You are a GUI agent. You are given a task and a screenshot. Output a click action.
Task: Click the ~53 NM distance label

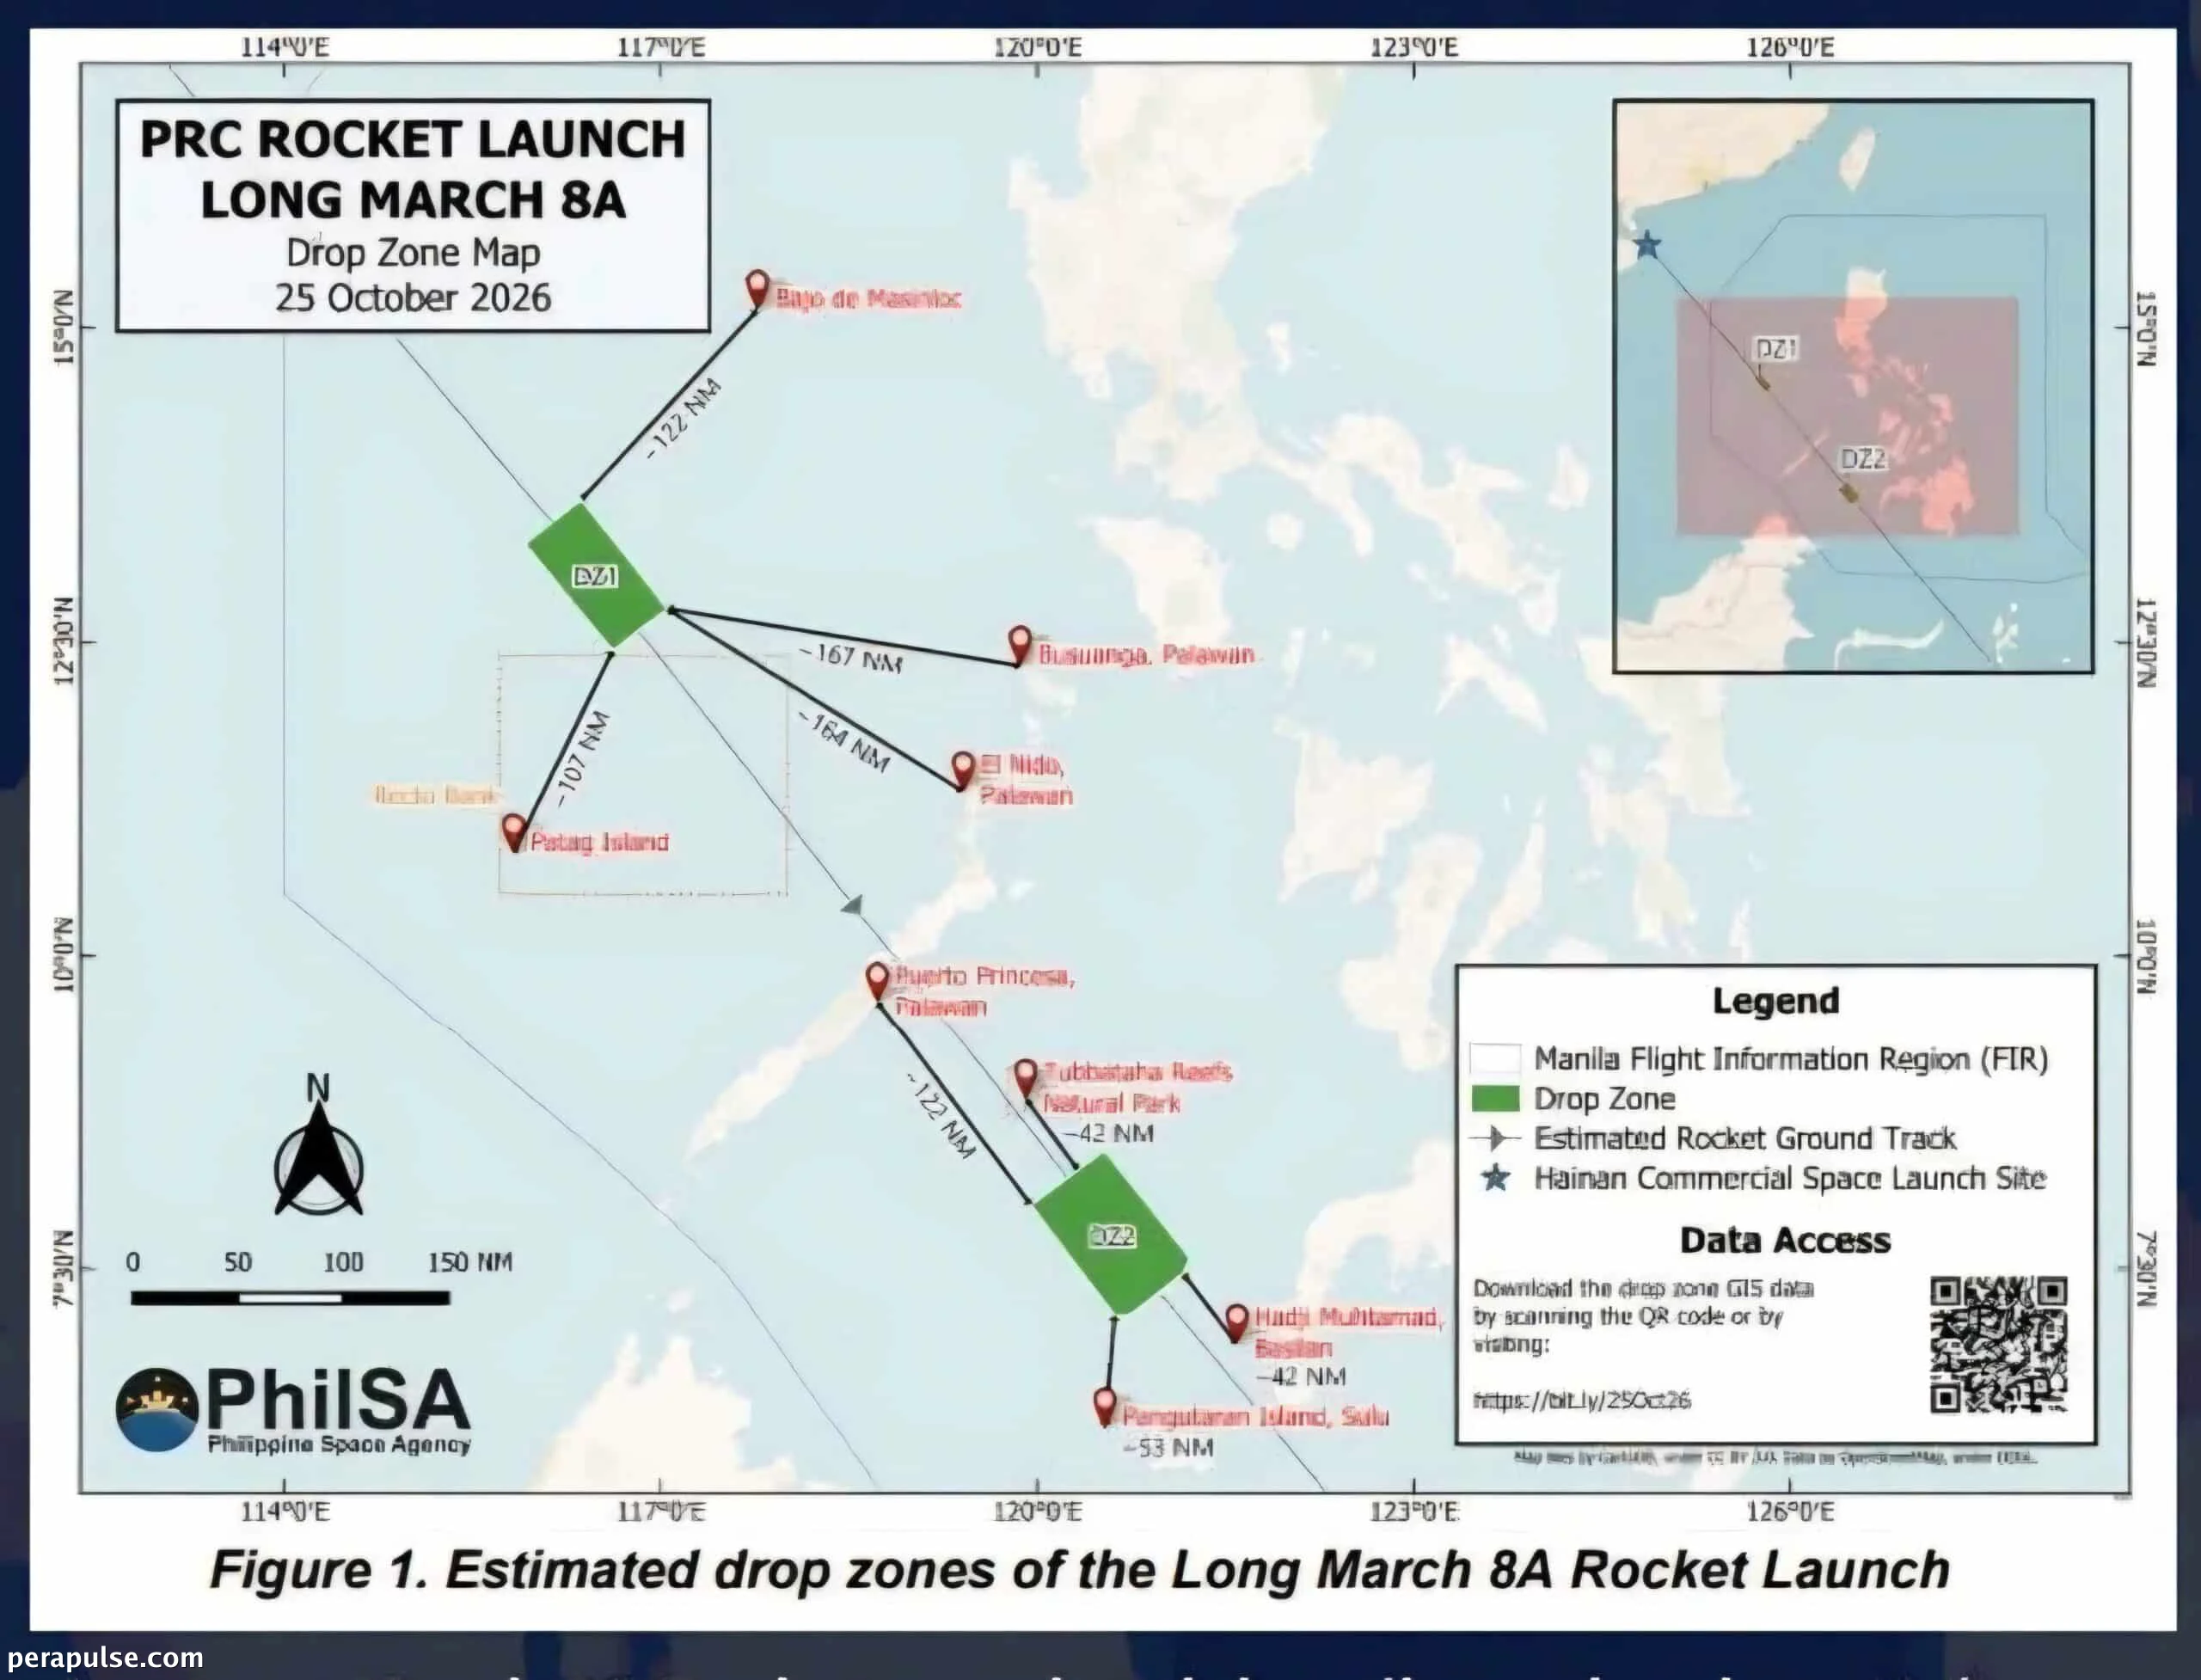[x=1167, y=1447]
